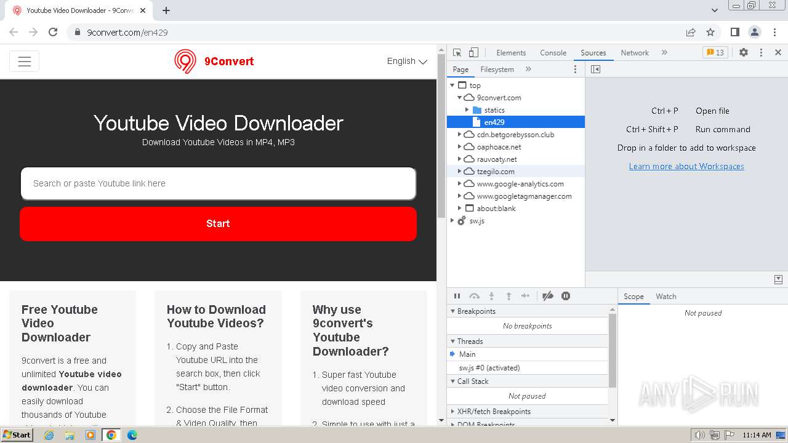Toggle browser side panel

point(734,32)
